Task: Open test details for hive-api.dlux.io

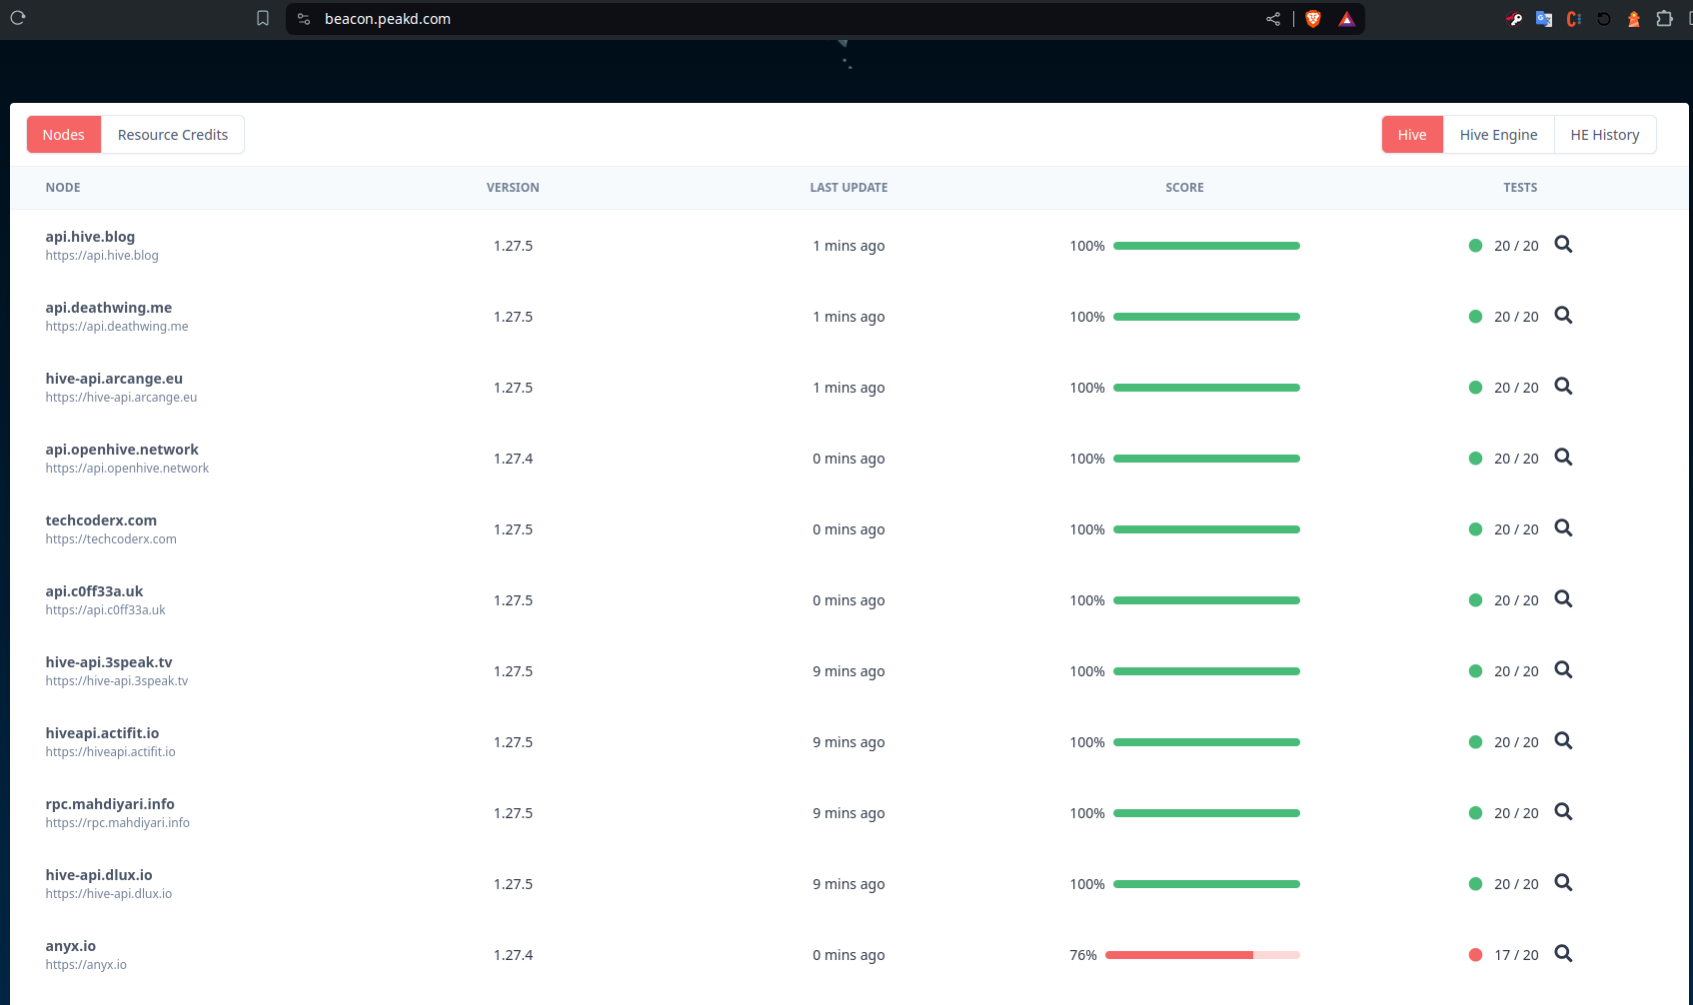Action: coord(1563,883)
